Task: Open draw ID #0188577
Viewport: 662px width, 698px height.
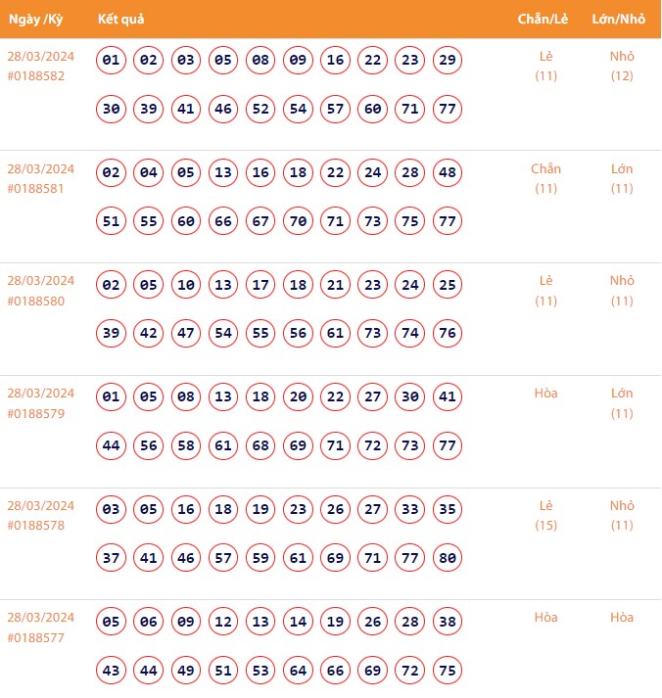Action: 36,637
